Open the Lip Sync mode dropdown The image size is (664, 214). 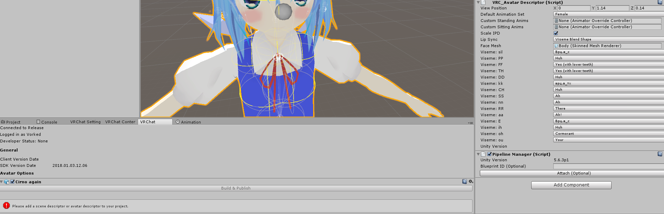(x=608, y=39)
